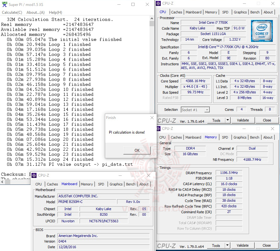The height and width of the screenshot is (251, 280).
Task: Click the mainboard Model field PRIME B250M-C
Action: pos(87,202)
